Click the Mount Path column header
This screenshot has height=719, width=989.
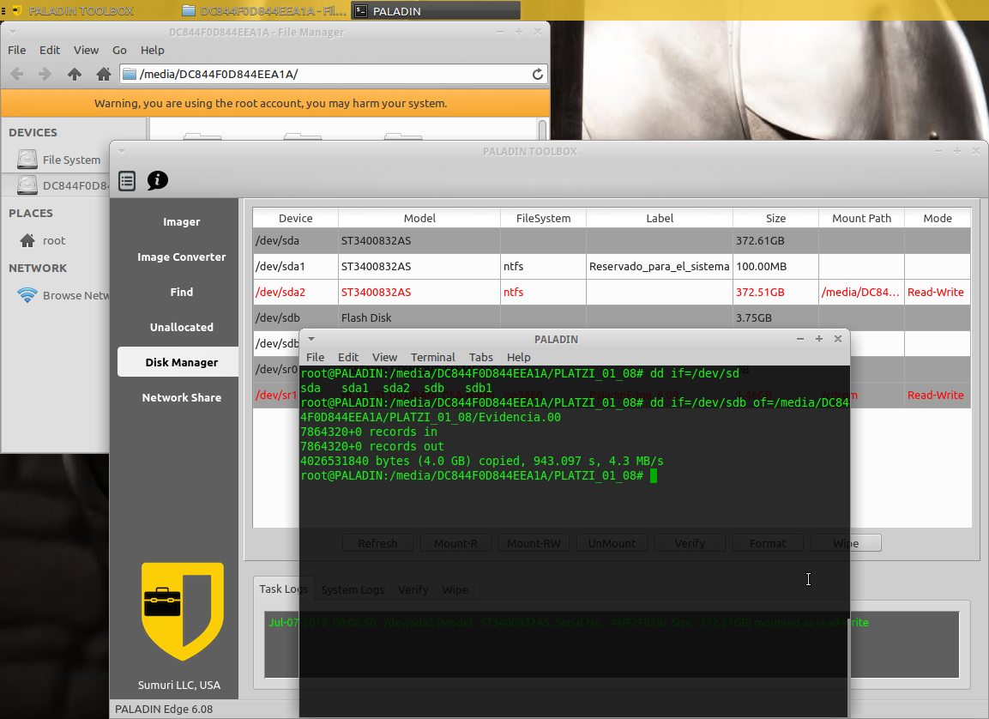tap(861, 218)
